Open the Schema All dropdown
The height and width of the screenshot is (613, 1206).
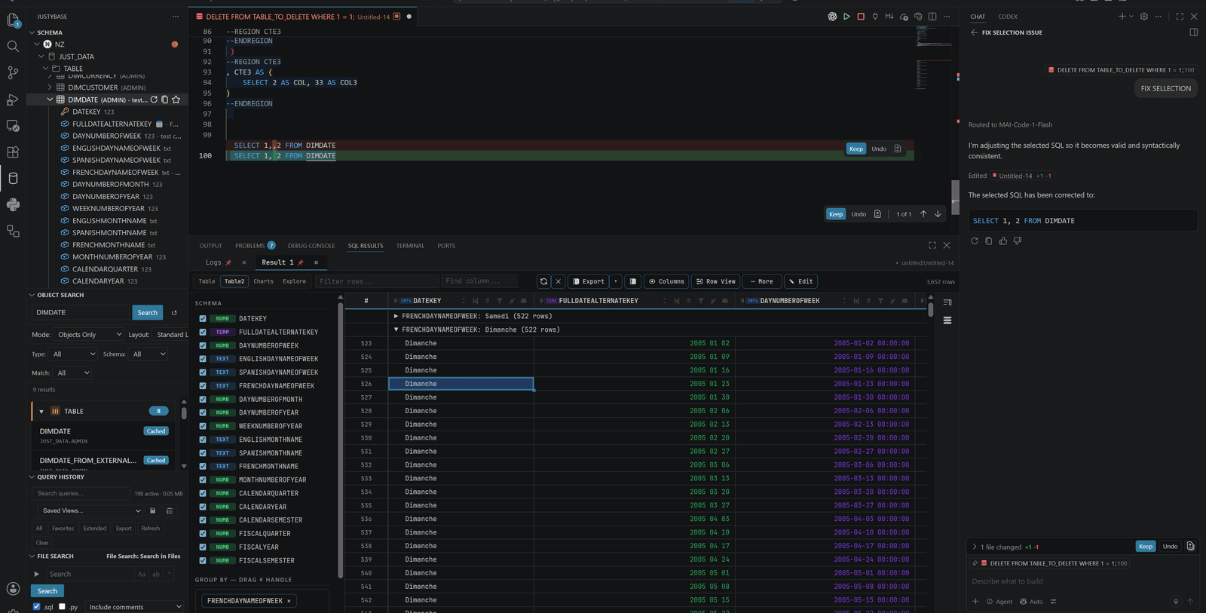pos(148,354)
